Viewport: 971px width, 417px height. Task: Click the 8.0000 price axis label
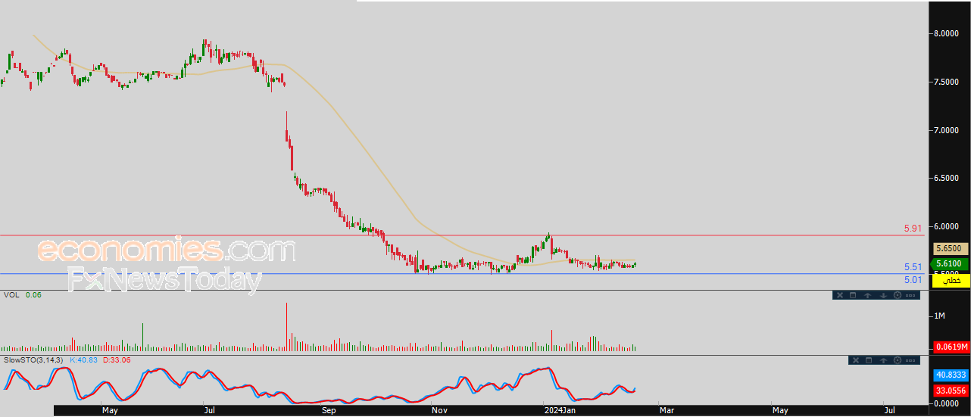[x=947, y=33]
